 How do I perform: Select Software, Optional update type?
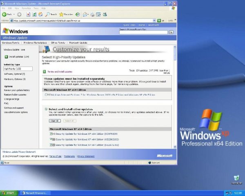tap(14, 74)
